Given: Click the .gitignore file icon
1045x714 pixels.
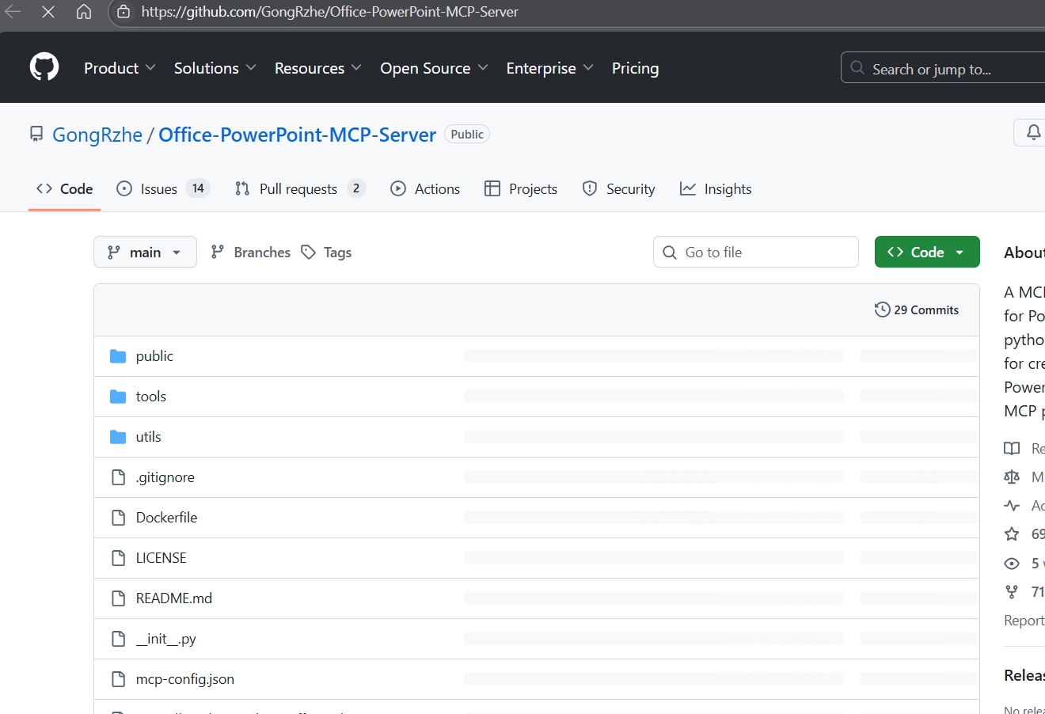Looking at the screenshot, I should 118,477.
